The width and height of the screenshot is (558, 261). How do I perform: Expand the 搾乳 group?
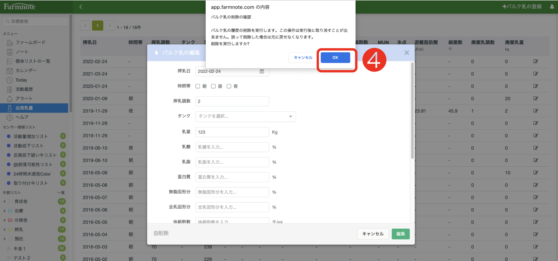[5, 230]
